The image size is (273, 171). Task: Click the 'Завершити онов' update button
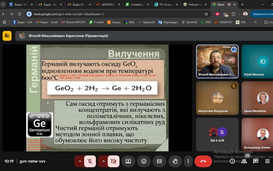(262, 14)
